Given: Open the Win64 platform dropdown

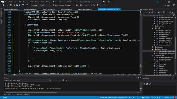Looking at the screenshot, I should pos(45,5).
